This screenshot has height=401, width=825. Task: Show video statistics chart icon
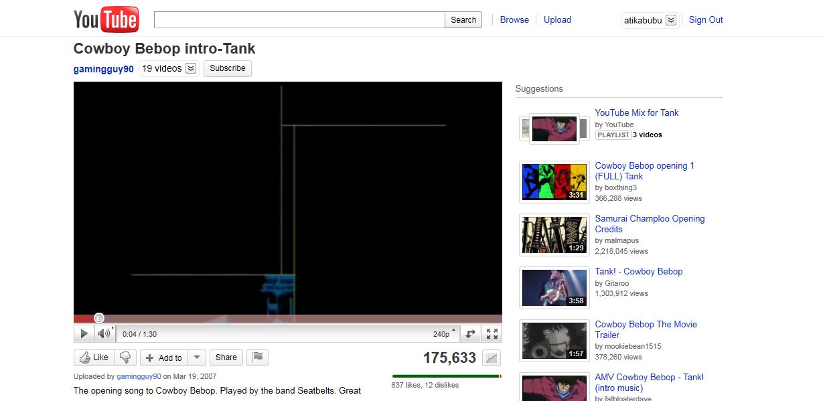(492, 358)
